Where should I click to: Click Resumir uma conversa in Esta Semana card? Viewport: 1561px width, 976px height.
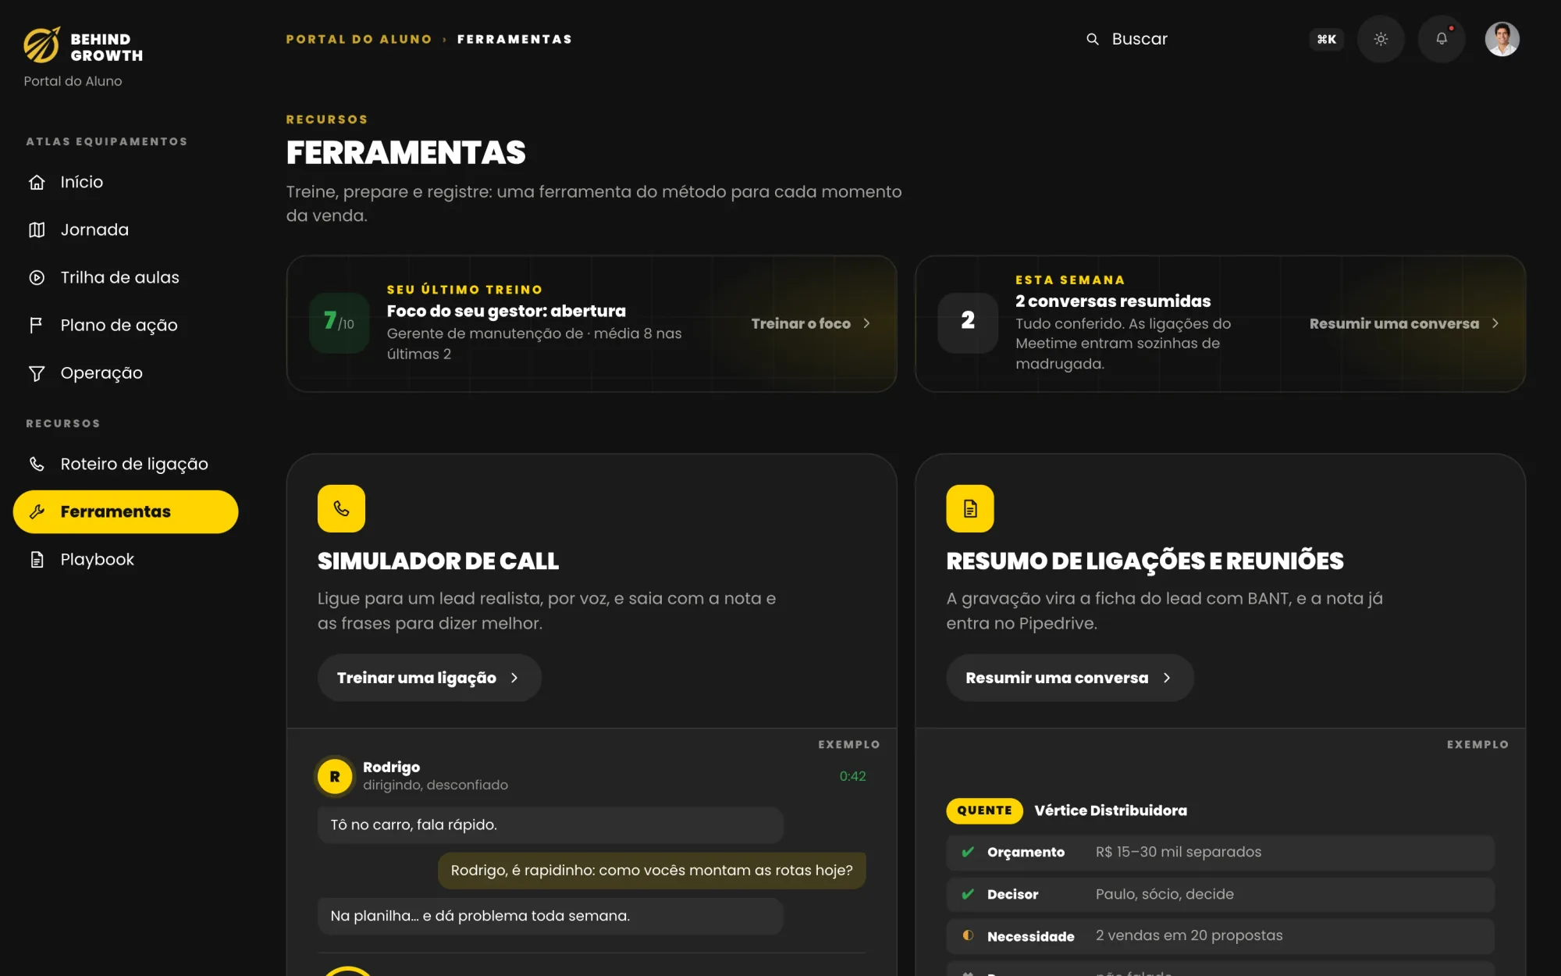pos(1404,323)
